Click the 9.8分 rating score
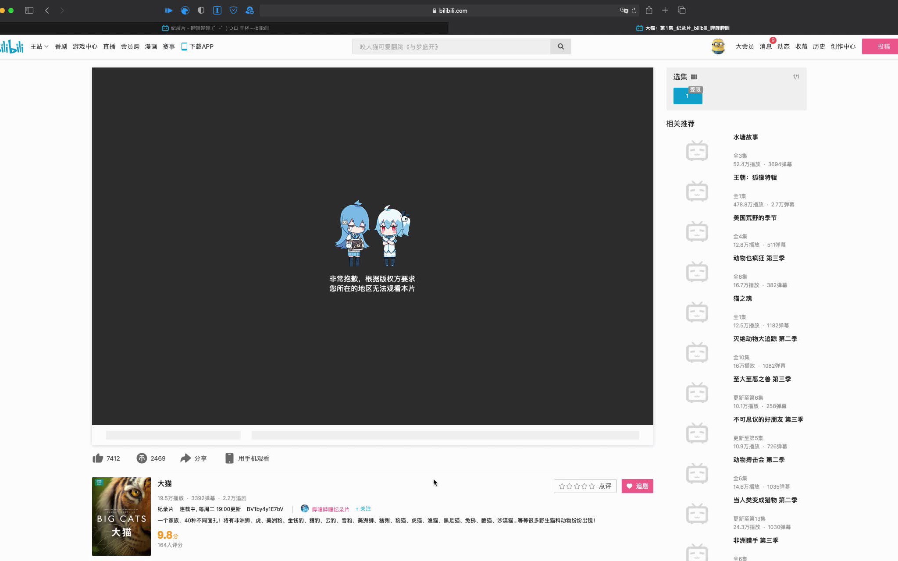The height and width of the screenshot is (561, 898). (167, 535)
